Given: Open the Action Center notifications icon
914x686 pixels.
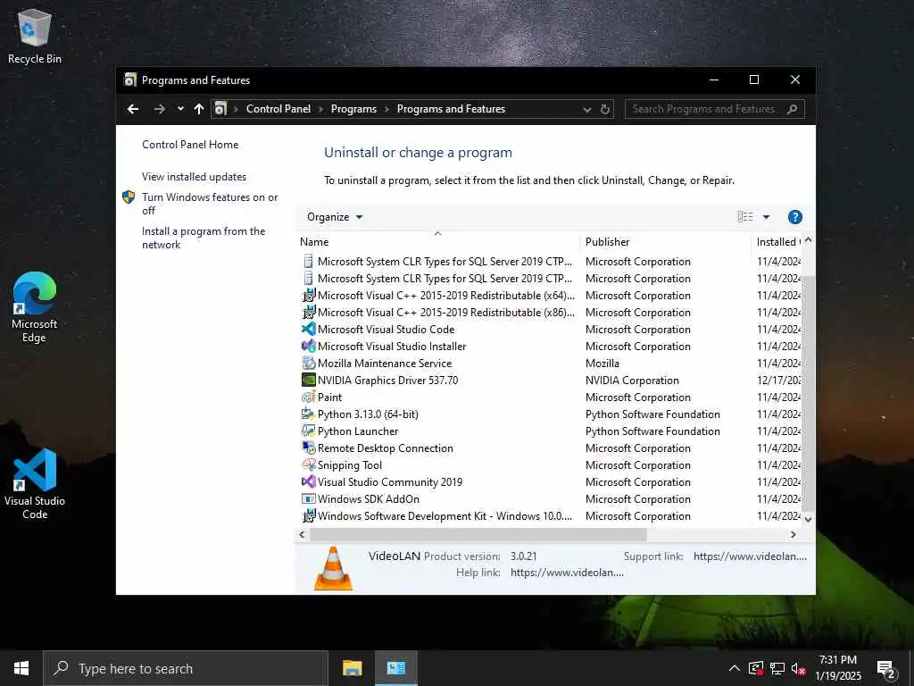Looking at the screenshot, I should [886, 669].
